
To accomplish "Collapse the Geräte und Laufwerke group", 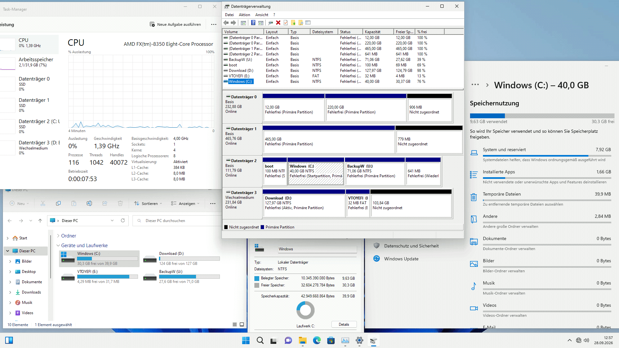I will click(x=58, y=246).
